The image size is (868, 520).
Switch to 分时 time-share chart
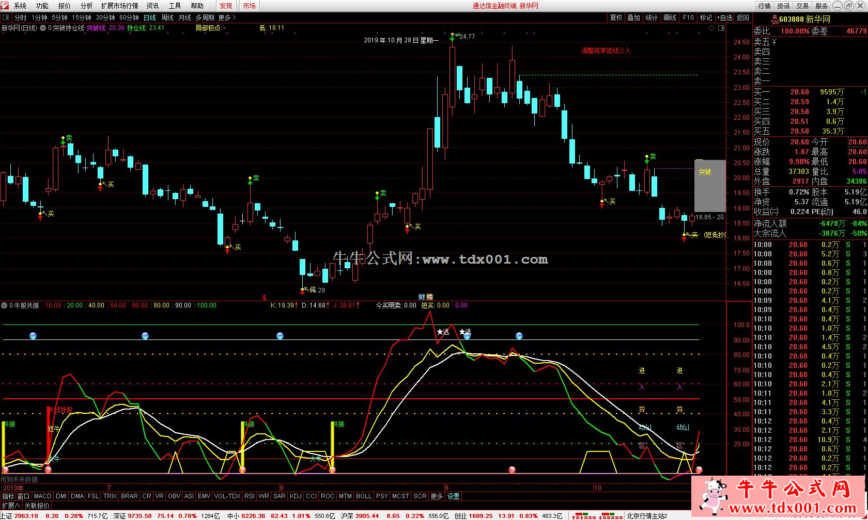pos(21,18)
